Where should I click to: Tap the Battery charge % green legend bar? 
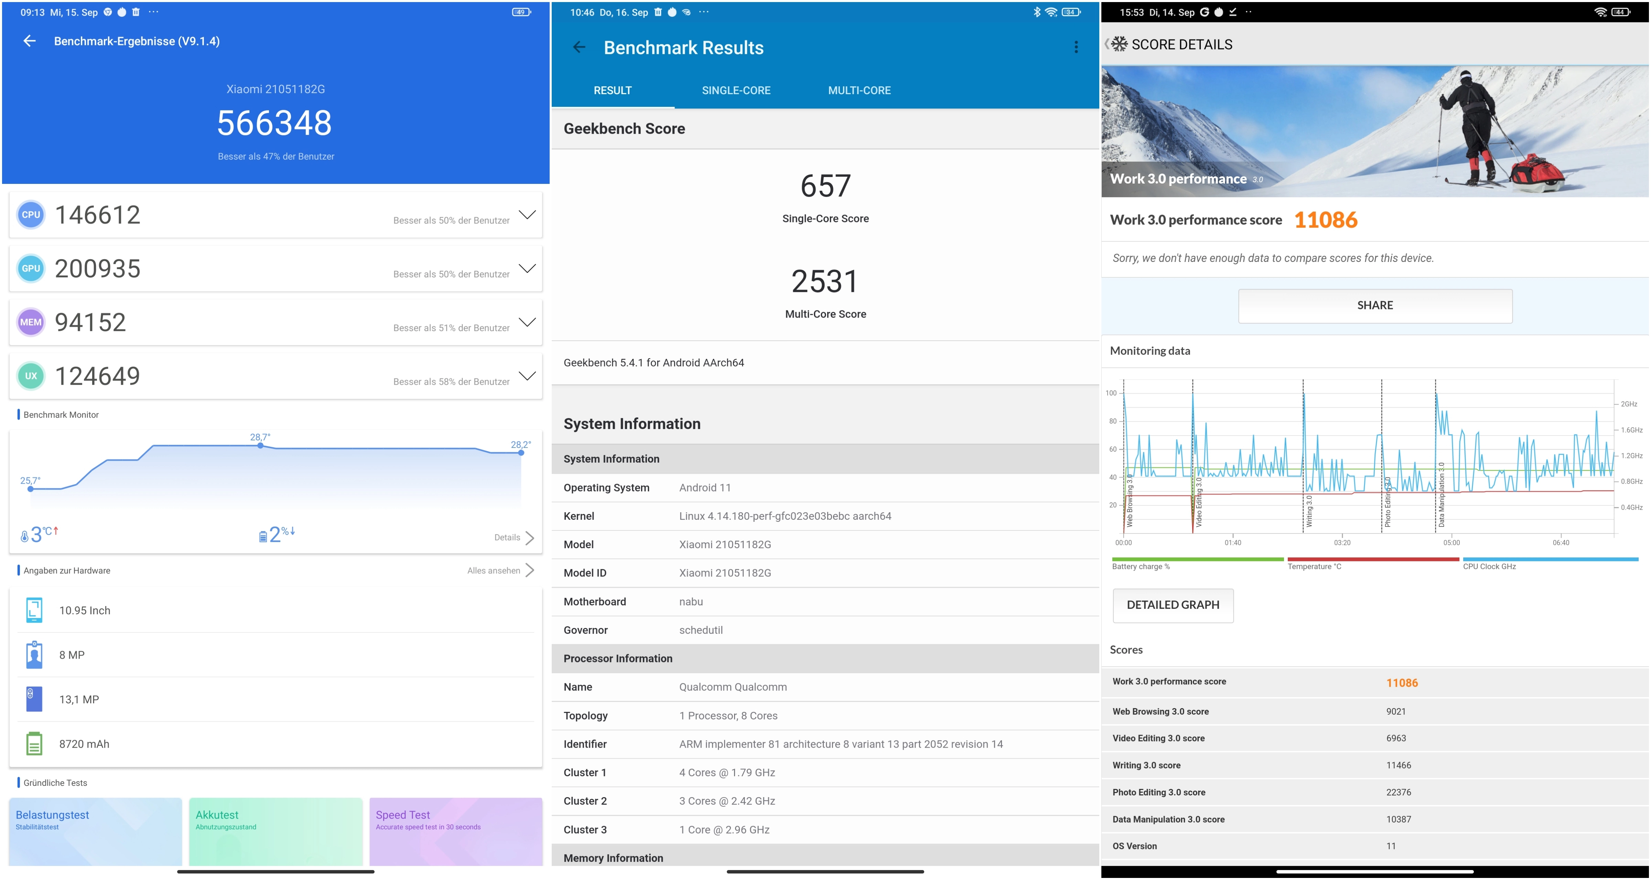(x=1197, y=559)
